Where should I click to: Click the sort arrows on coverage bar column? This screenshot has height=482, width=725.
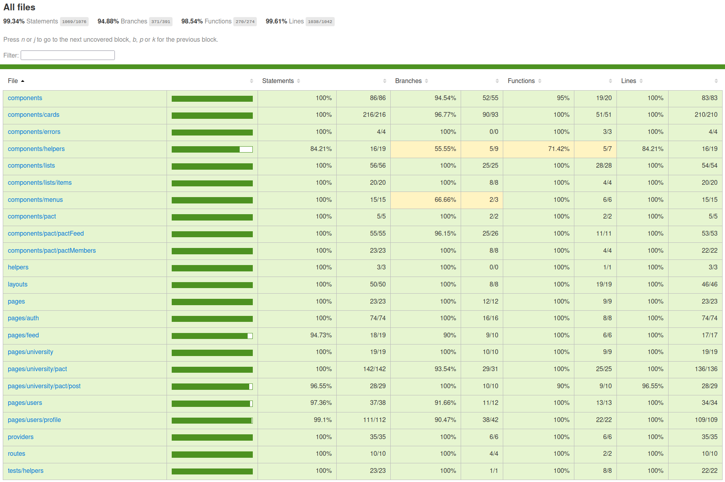pos(252,81)
